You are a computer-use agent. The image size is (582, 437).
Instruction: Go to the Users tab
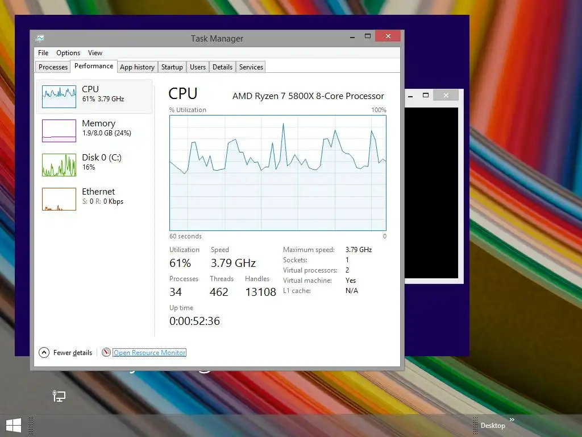pos(197,67)
